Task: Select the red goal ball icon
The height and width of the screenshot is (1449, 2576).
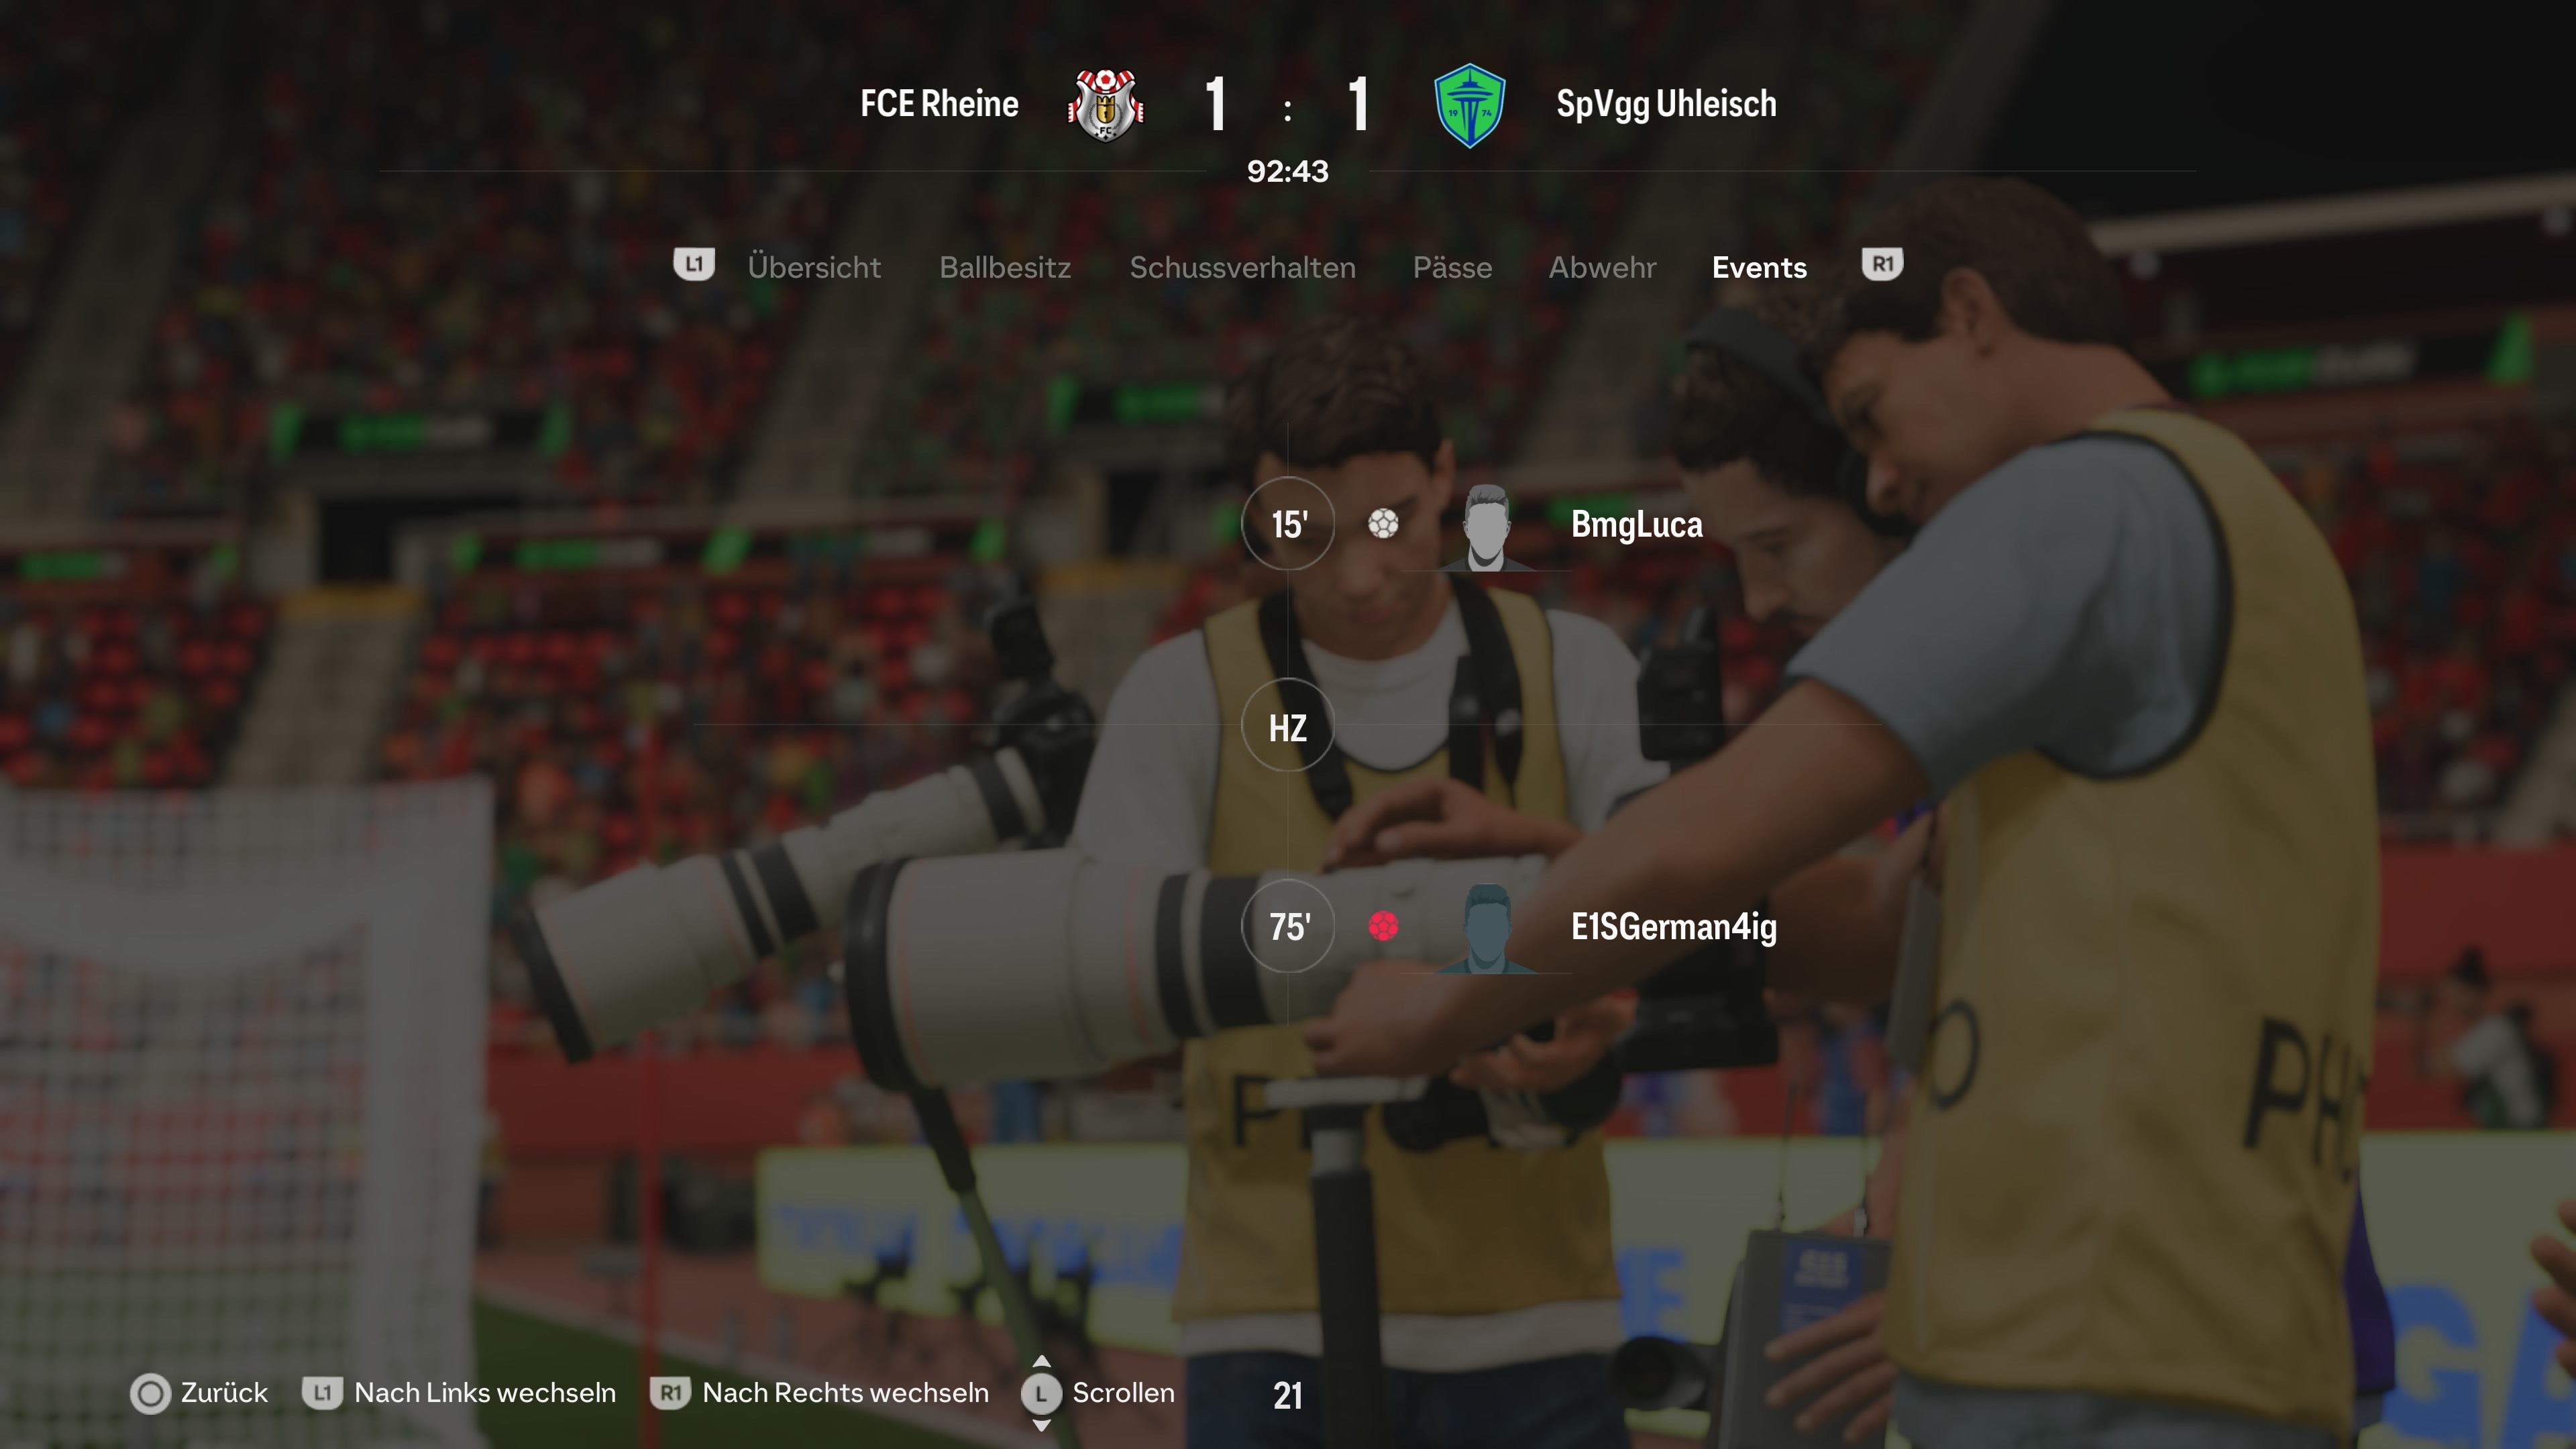Action: pyautogui.click(x=1383, y=927)
